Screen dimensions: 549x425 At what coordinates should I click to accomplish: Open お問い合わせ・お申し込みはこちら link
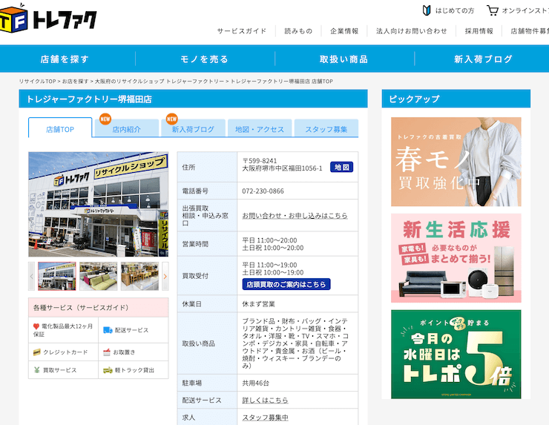coord(295,215)
